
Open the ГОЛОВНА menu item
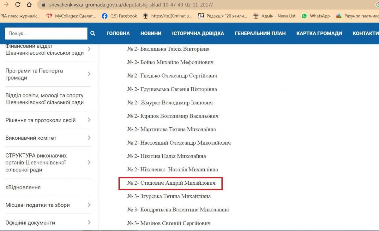118,33
